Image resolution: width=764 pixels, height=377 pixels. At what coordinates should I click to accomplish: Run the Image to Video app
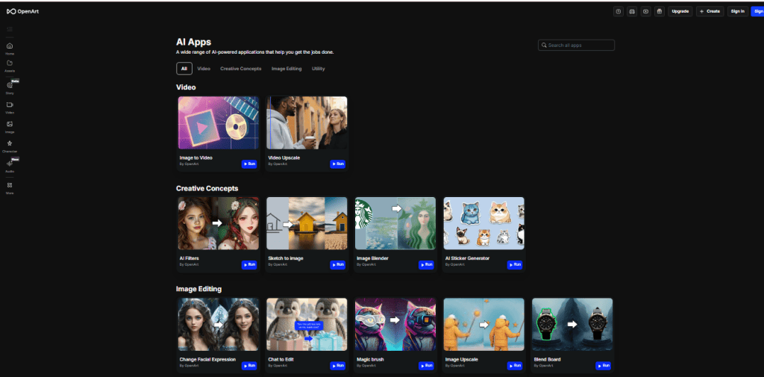point(249,163)
